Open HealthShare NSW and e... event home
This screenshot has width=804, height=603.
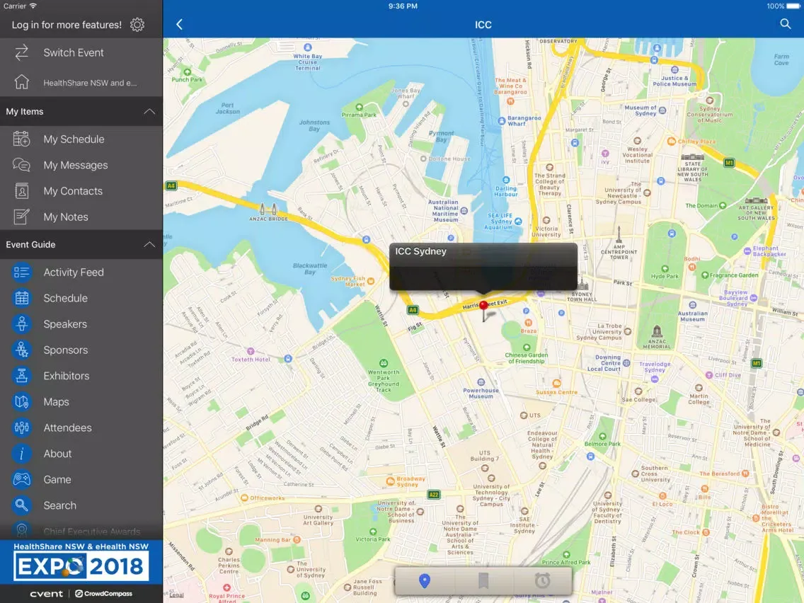(81, 82)
